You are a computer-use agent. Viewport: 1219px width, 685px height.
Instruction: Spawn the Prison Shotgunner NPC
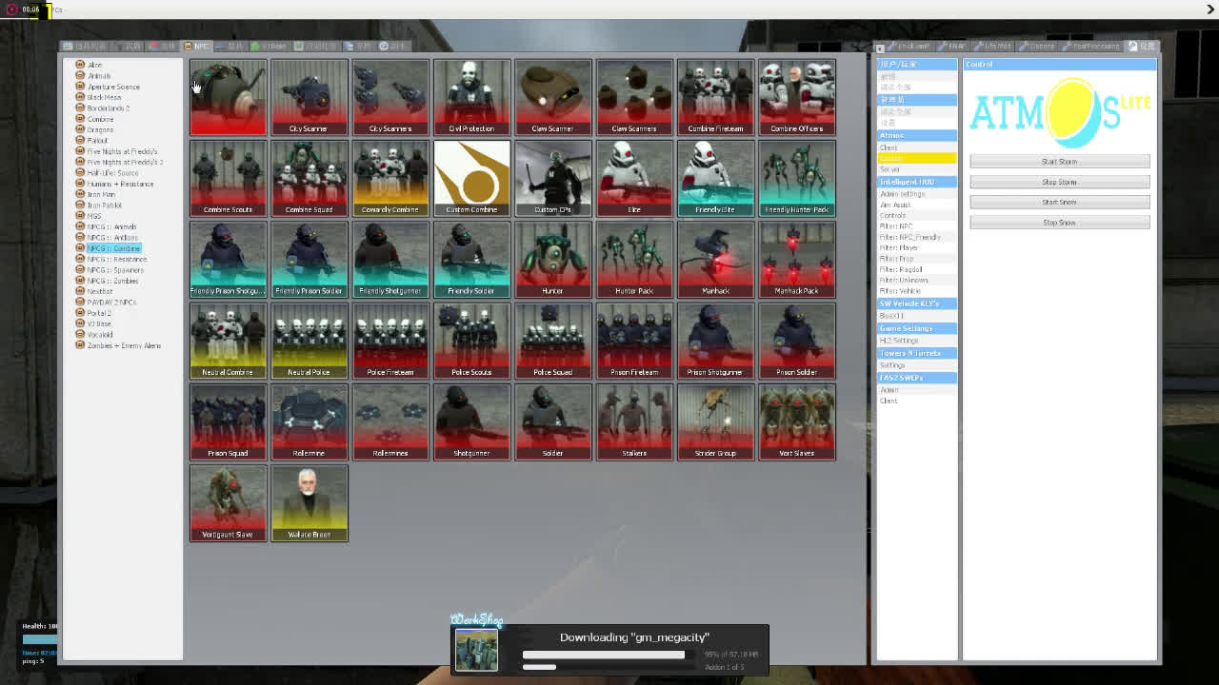(715, 341)
